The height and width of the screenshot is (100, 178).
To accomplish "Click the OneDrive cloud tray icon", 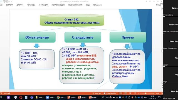I will tap(139, 97).
